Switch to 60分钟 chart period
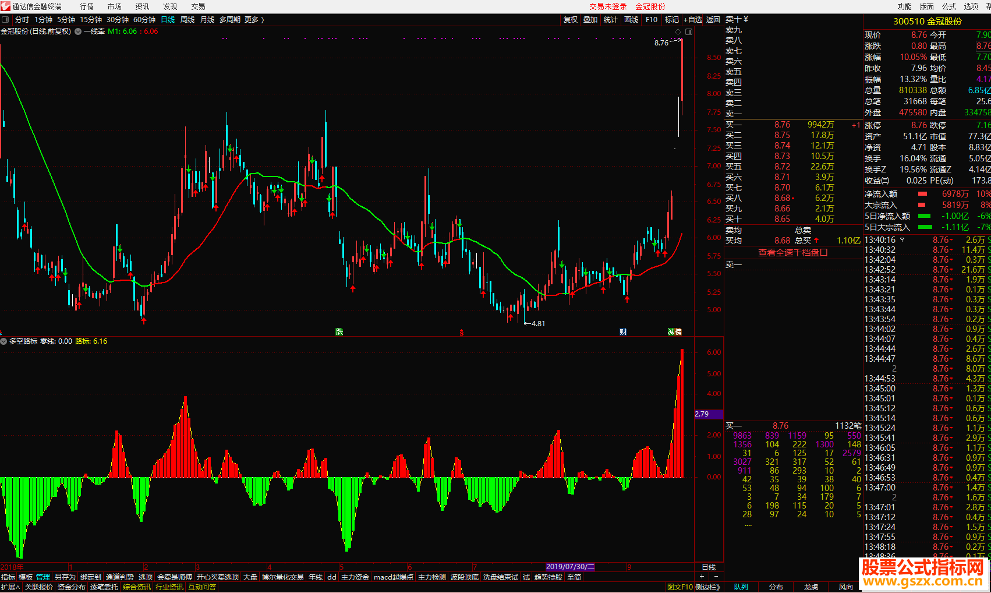 click(144, 20)
